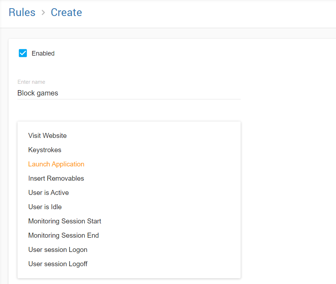The width and height of the screenshot is (336, 284).
Task: Pick the User session Logon option
Action: 58,250
